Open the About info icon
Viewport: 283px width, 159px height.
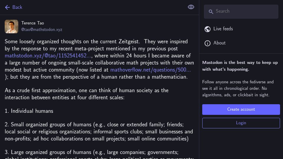click(208, 43)
